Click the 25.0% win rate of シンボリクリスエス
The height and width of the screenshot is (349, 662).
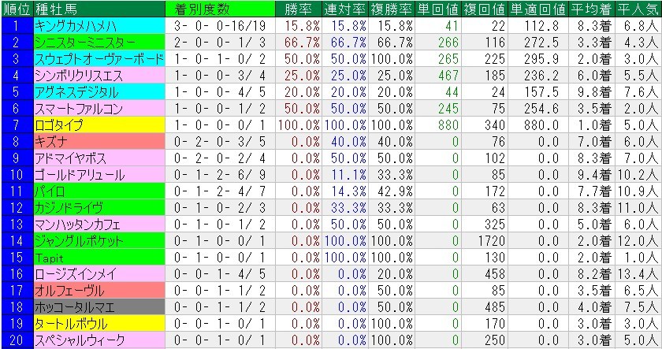point(298,75)
